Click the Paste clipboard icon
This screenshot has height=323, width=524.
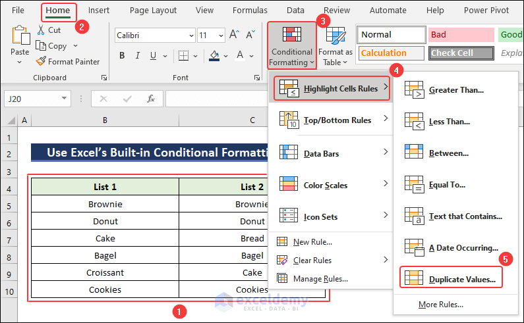click(x=20, y=36)
